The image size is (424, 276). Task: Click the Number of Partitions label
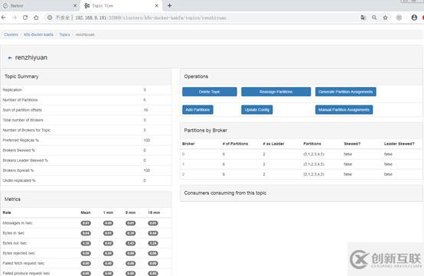[x=20, y=100]
